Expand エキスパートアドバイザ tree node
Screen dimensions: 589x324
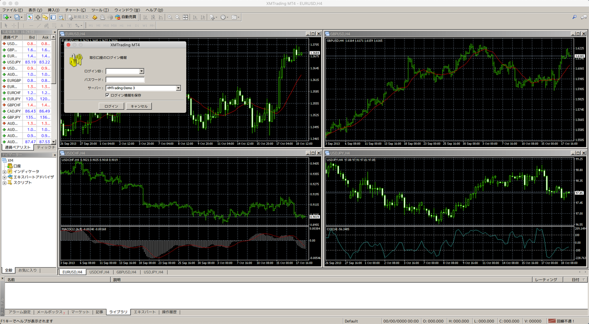(4, 177)
